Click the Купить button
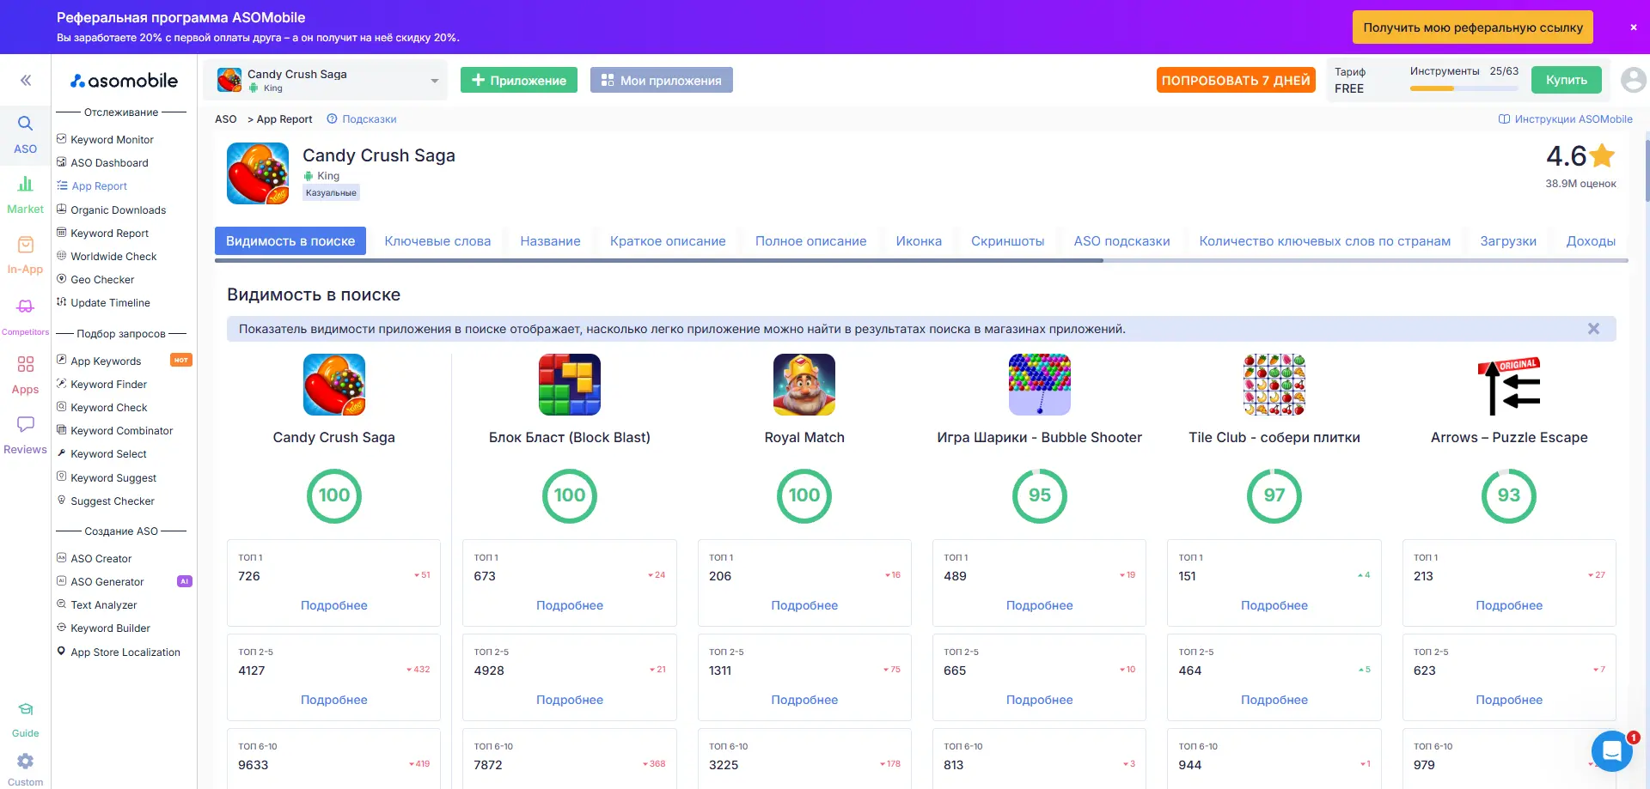The height and width of the screenshot is (789, 1650). (1567, 80)
